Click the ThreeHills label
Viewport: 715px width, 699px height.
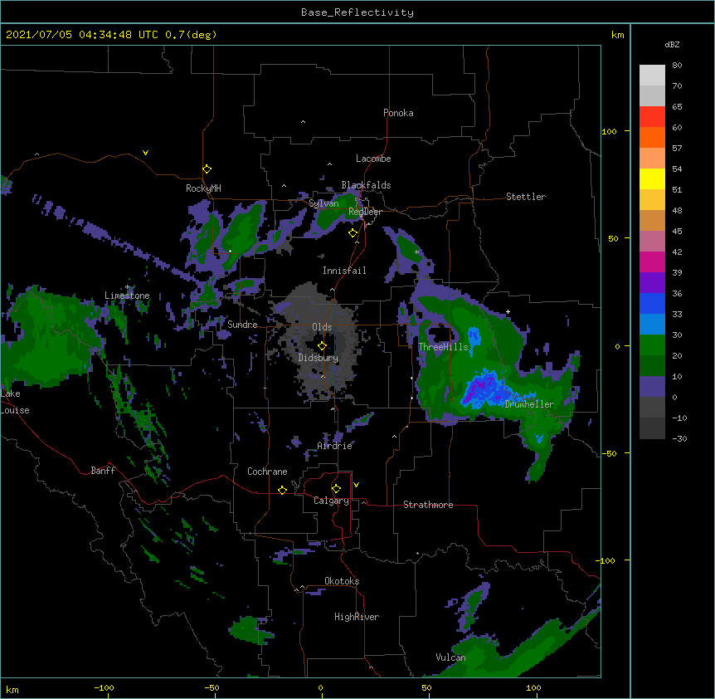(443, 347)
